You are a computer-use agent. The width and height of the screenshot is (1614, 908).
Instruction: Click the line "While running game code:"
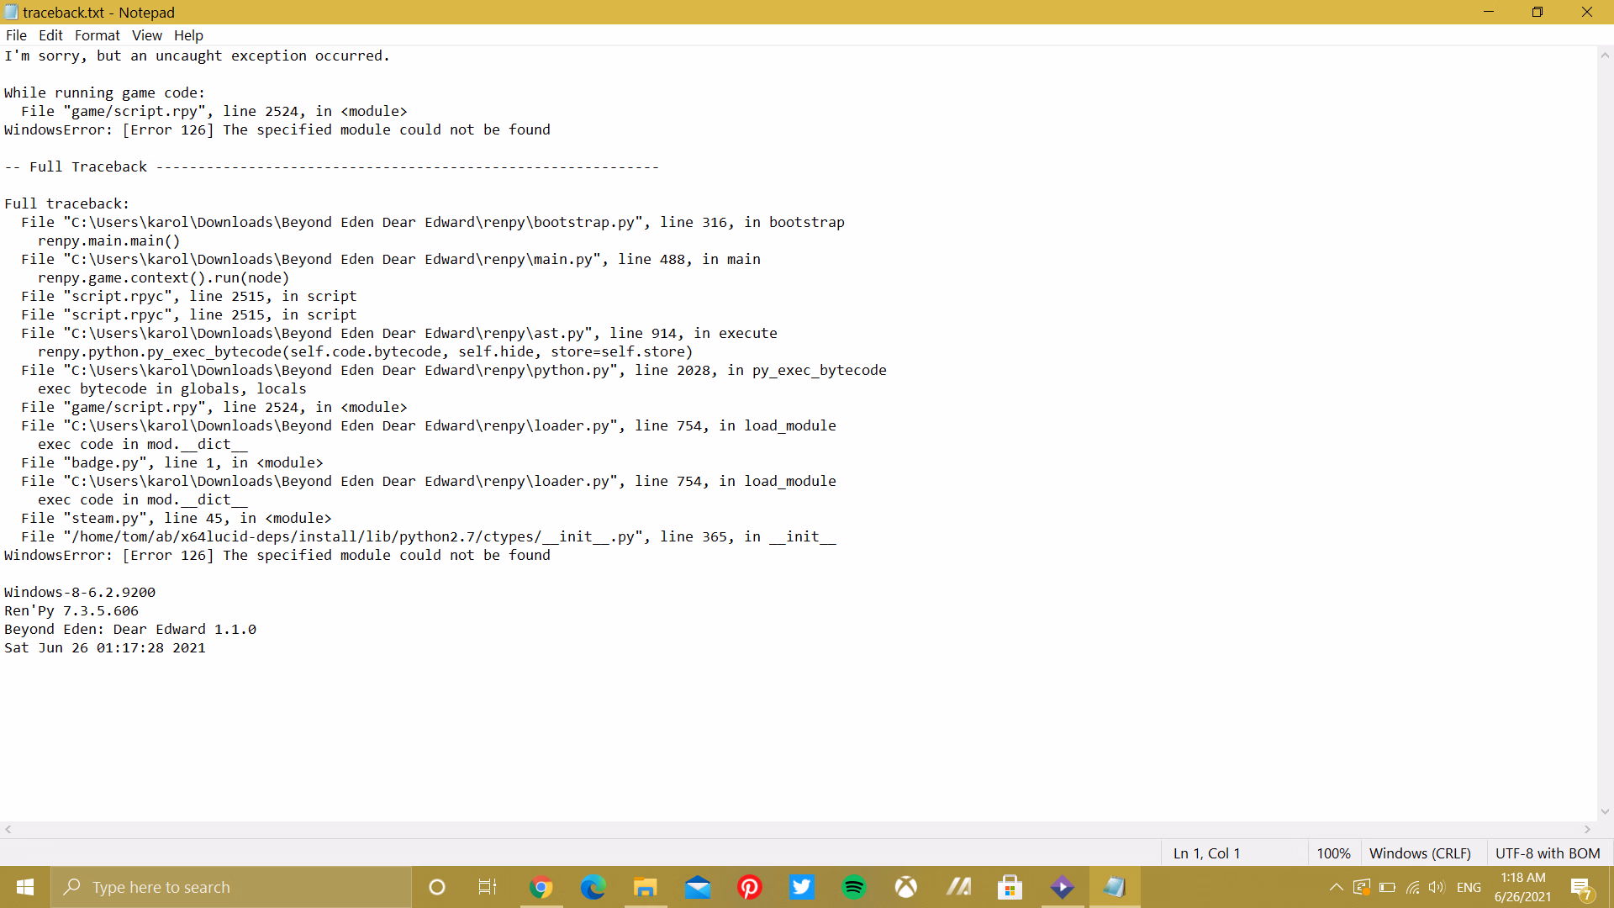pyautogui.click(x=104, y=92)
